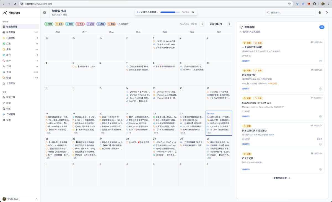The image size is (332, 202).
Task: Open 已加星标 in sidebar
Action: tap(20, 38)
